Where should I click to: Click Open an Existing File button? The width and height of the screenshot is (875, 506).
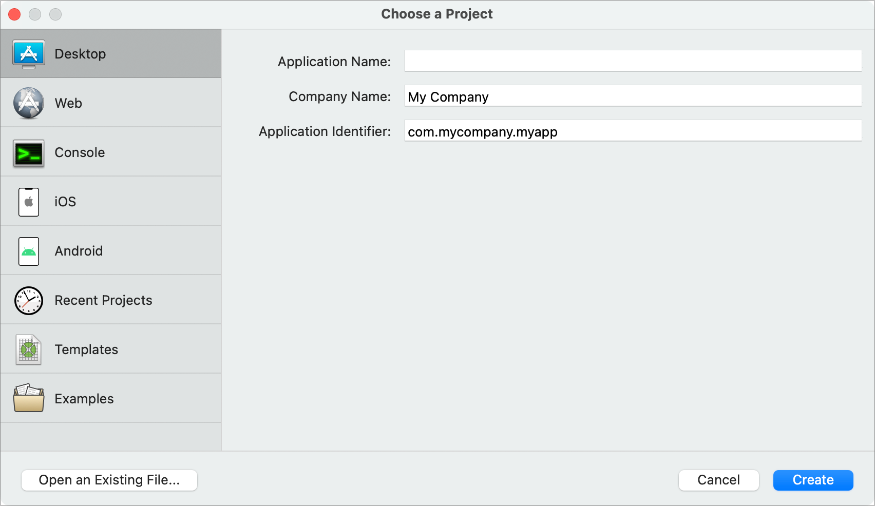109,480
